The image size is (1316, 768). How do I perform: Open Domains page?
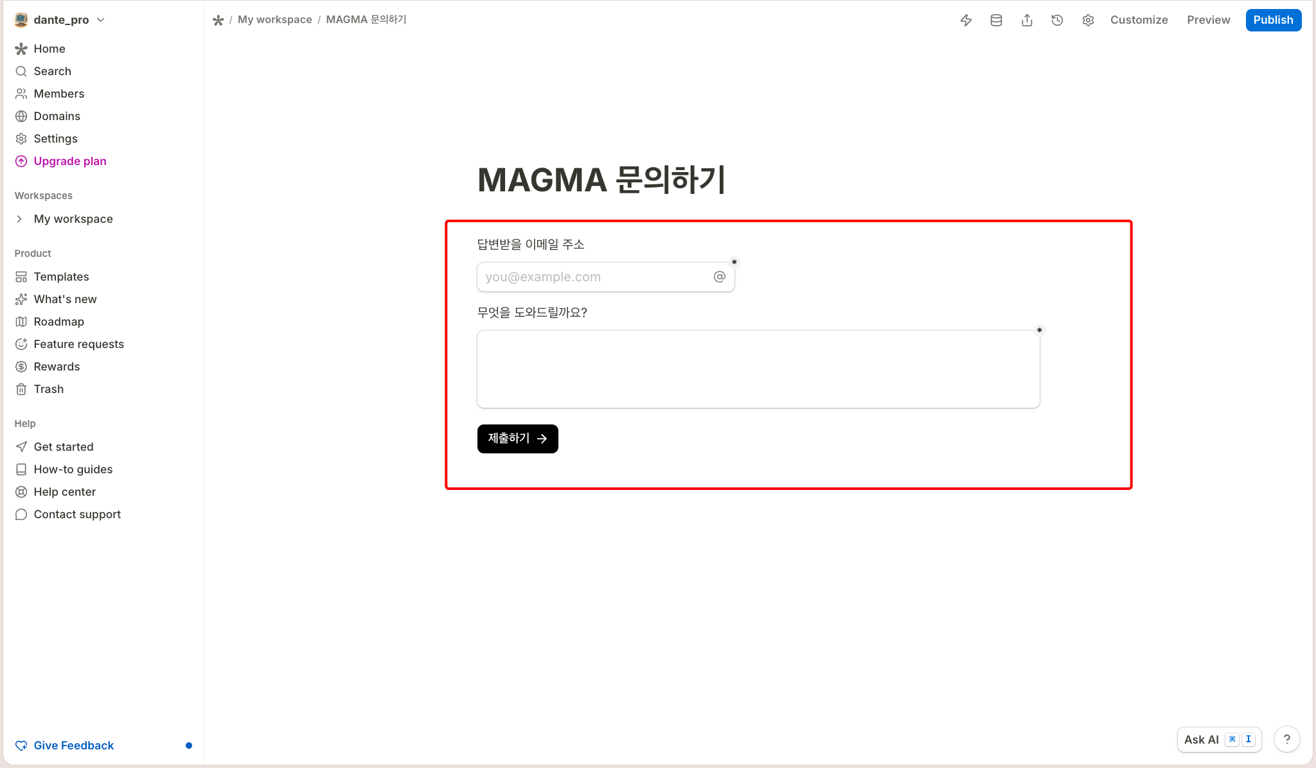point(57,116)
